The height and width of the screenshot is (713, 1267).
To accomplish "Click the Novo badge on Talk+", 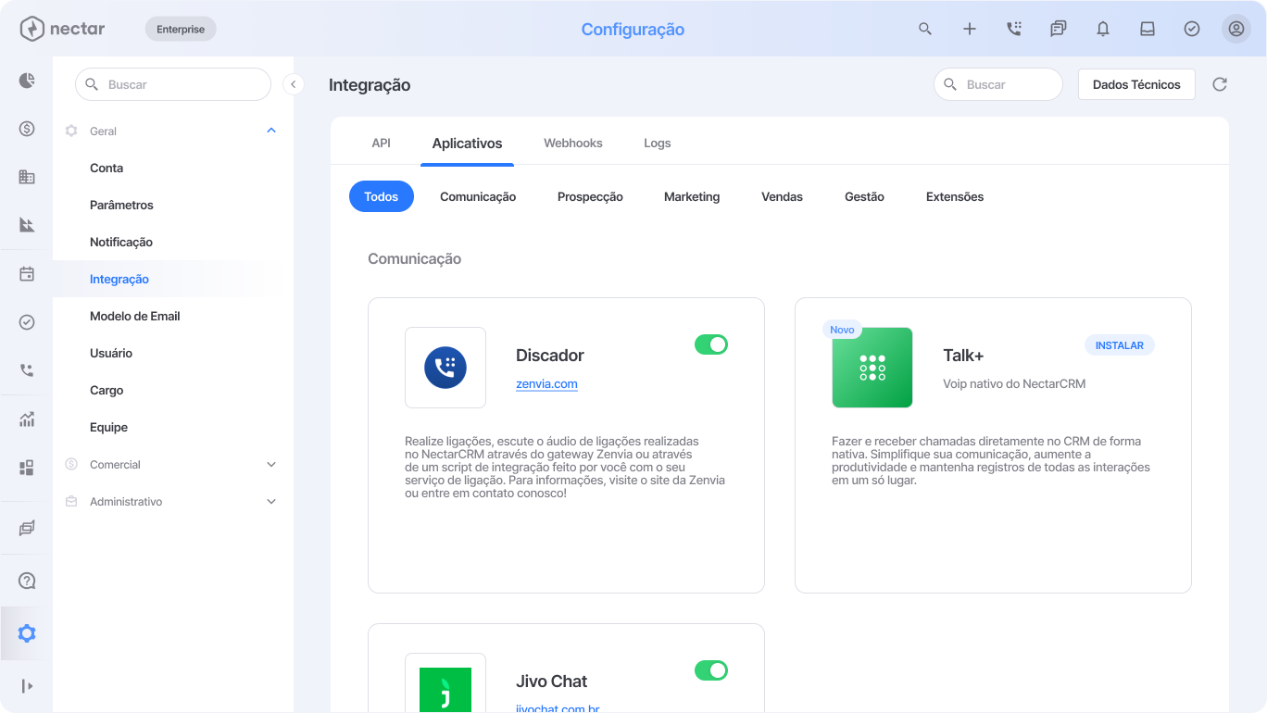I will (x=842, y=330).
